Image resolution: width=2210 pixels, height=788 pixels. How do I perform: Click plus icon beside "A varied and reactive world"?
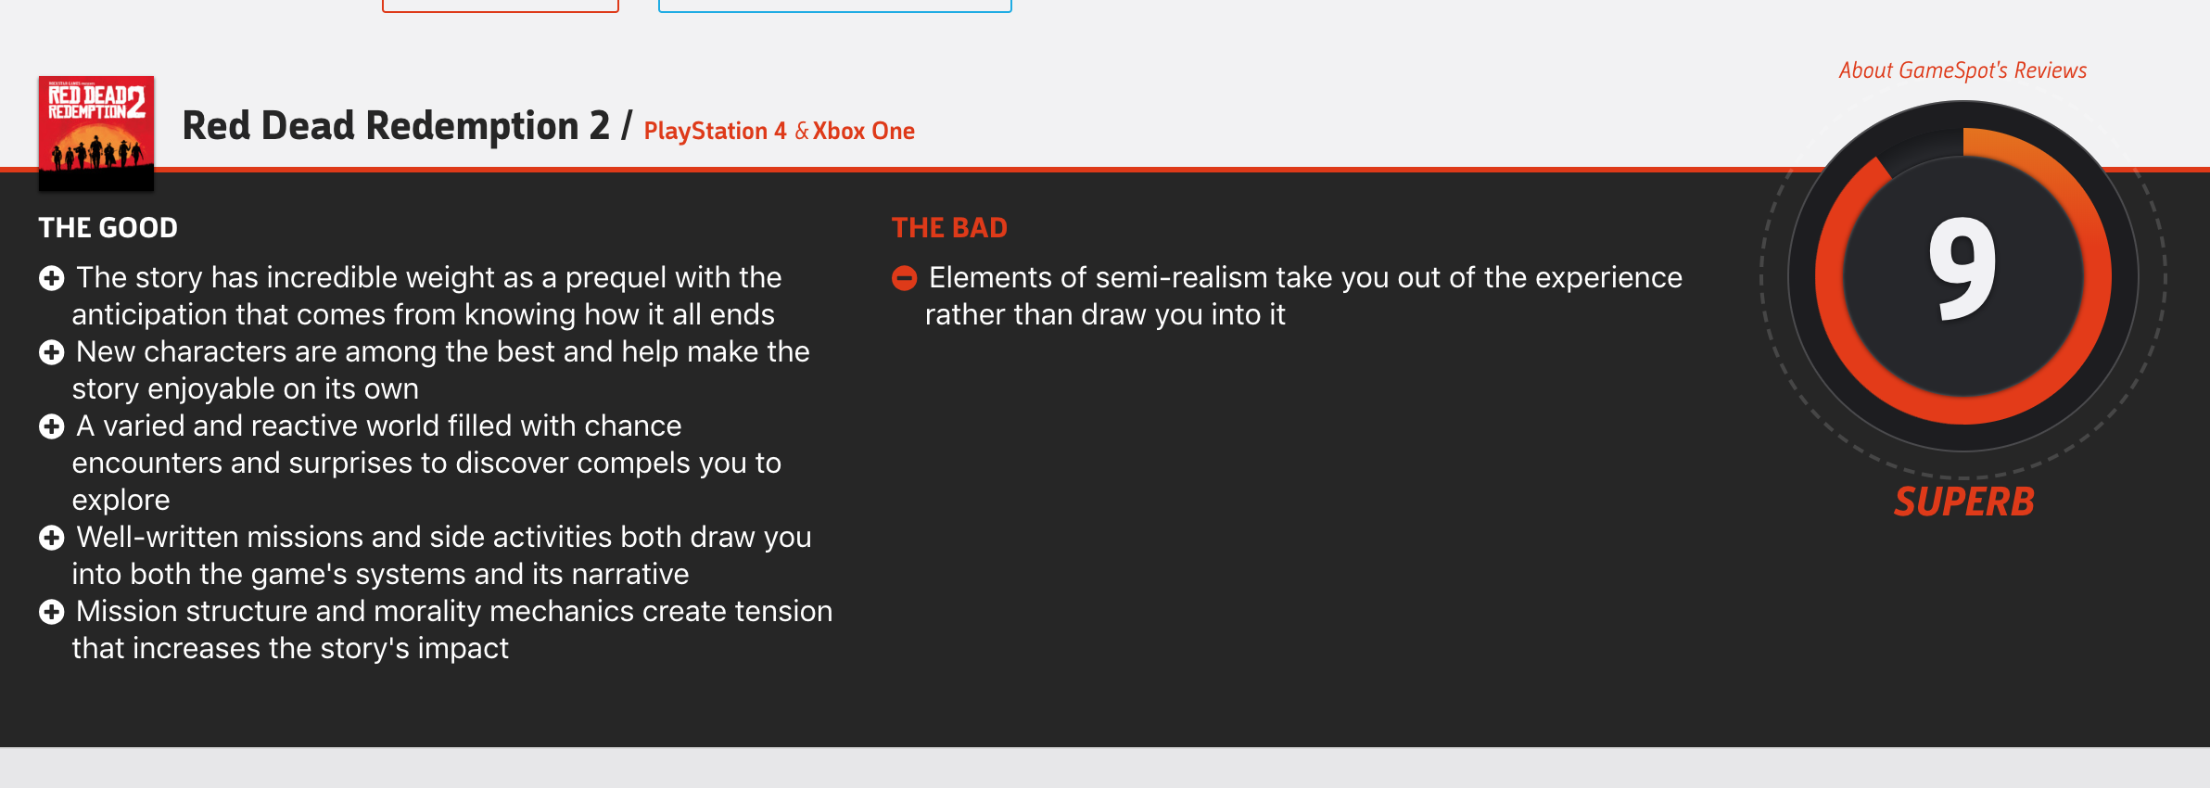52,426
